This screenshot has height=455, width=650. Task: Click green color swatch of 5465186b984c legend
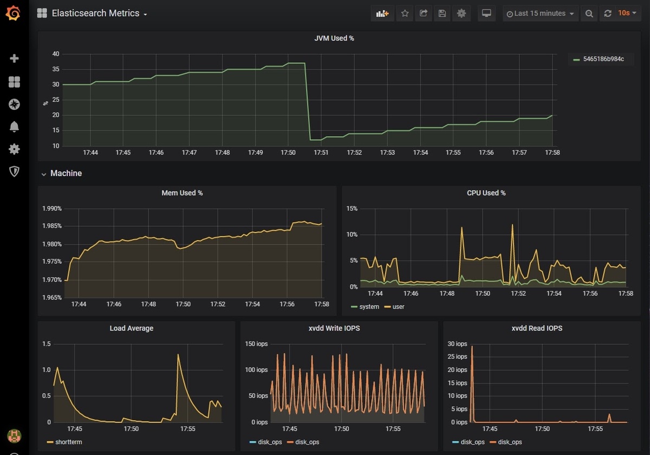pos(577,60)
